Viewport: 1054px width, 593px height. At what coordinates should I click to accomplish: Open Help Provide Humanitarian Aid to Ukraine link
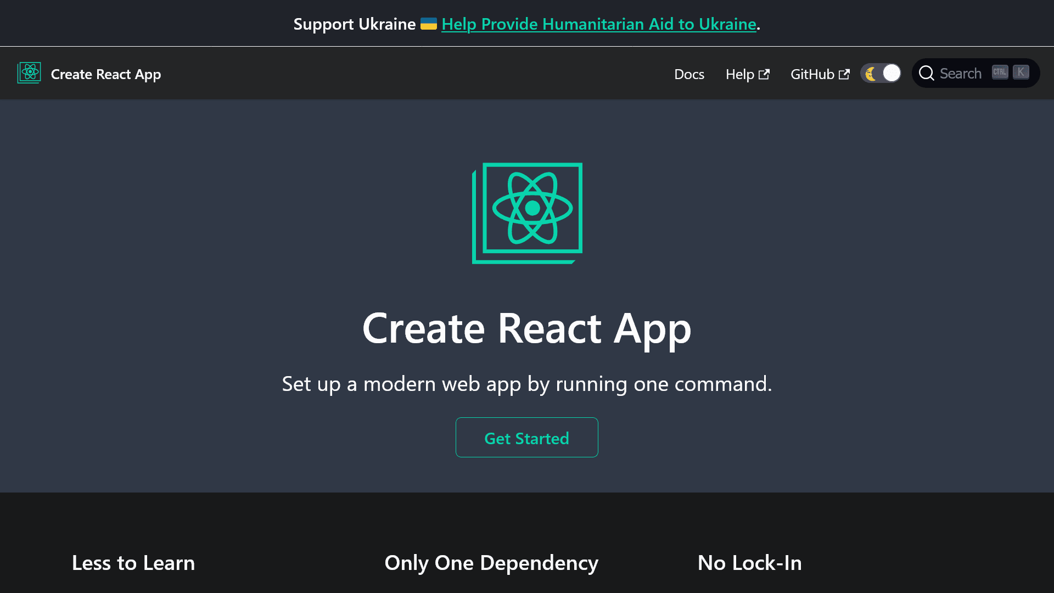(x=599, y=24)
